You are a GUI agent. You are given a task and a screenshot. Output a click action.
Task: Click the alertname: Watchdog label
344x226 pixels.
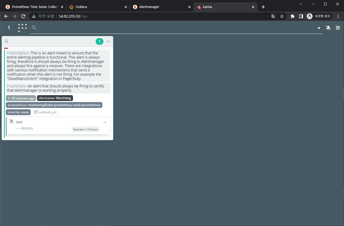click(55, 98)
